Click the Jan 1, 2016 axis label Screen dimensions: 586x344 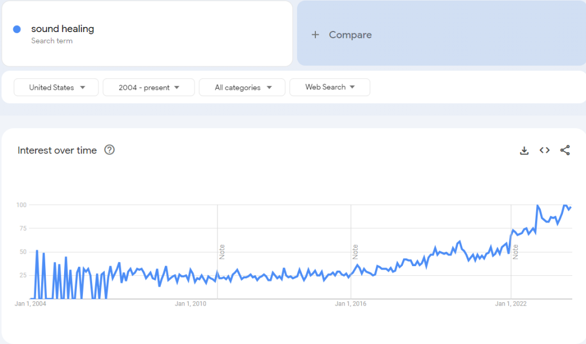(350, 304)
